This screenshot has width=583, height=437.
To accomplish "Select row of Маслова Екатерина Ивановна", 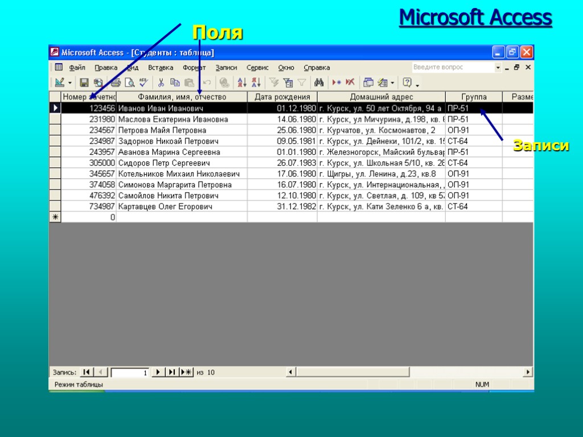I will [x=55, y=119].
